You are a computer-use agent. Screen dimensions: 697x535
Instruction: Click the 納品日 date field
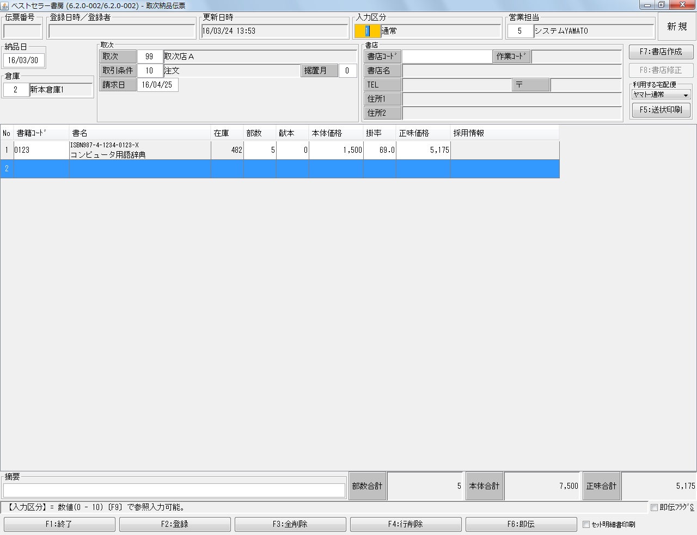click(23, 60)
